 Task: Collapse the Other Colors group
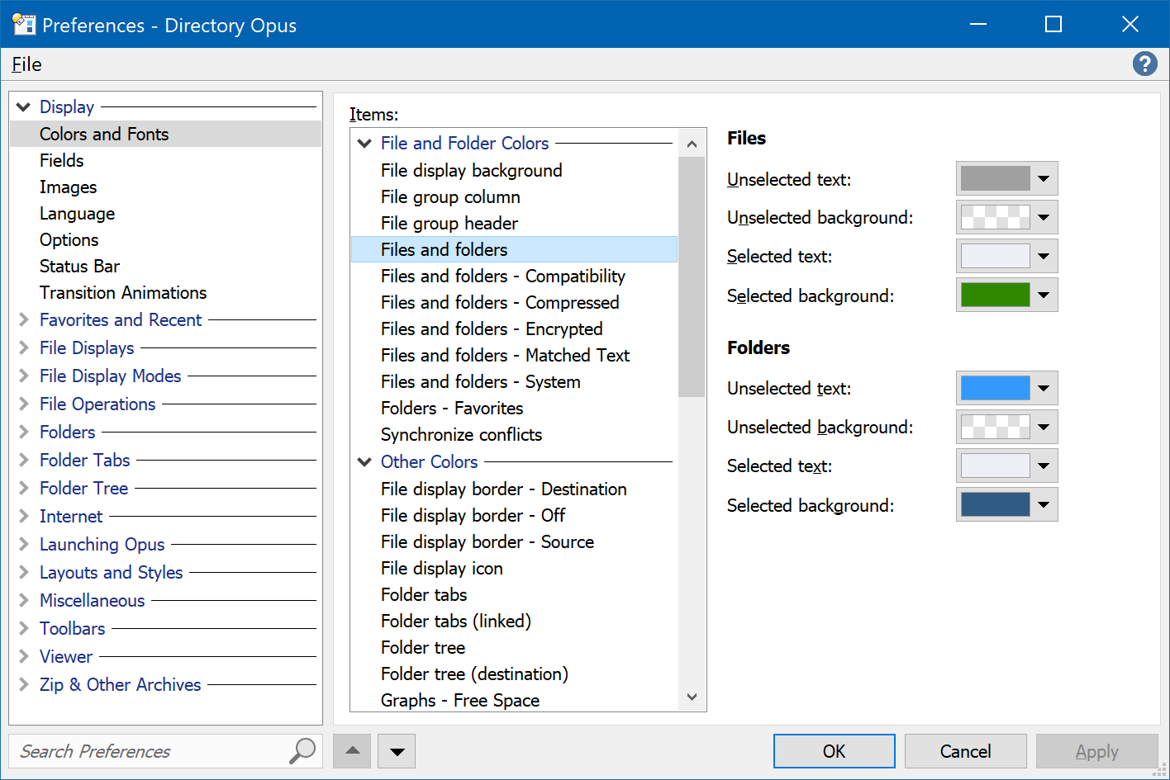point(364,462)
